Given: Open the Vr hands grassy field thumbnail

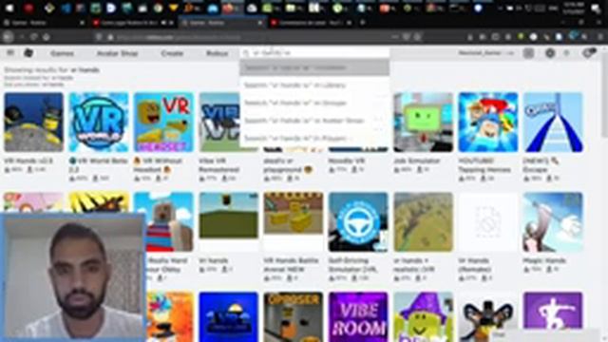Looking at the screenshot, I should pos(228,221).
